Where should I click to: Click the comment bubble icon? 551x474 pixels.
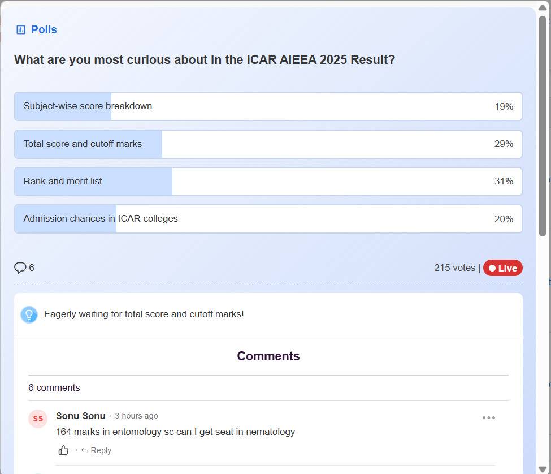[x=20, y=268]
